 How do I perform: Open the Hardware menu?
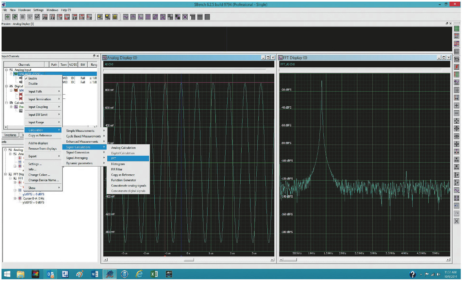click(x=25, y=10)
